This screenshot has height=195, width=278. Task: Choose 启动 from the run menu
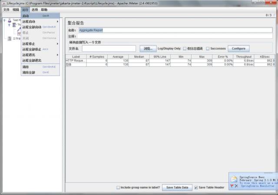point(40,16)
